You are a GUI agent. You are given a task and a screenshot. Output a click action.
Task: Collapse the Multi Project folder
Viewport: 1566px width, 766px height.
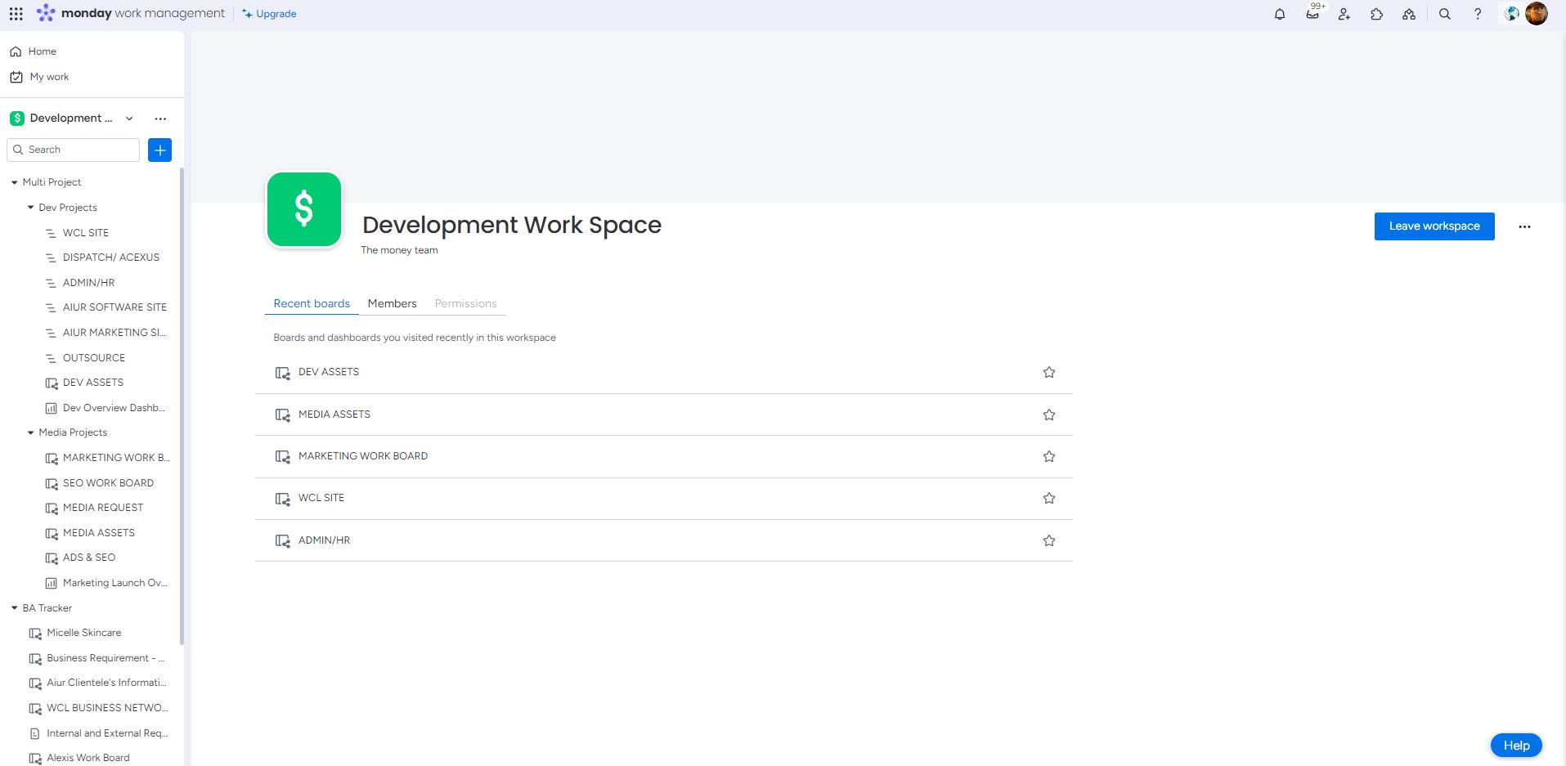(14, 182)
